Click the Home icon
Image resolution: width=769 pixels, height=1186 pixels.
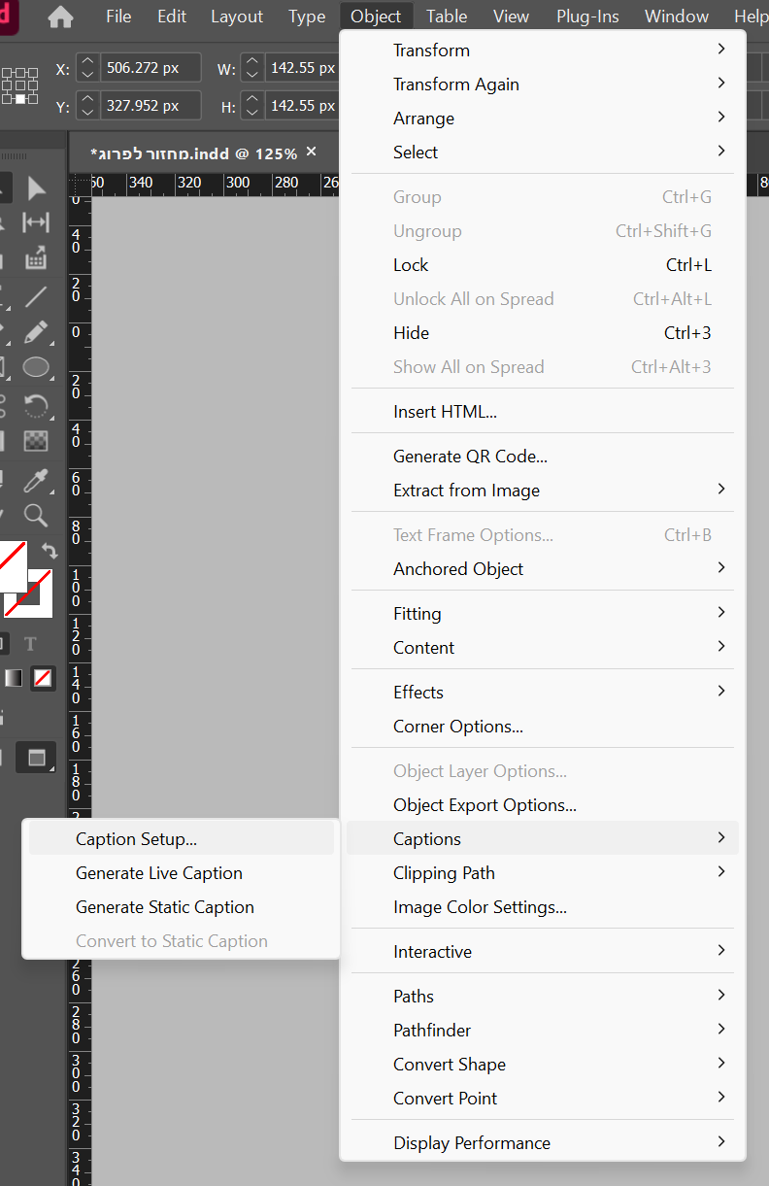pos(60,17)
